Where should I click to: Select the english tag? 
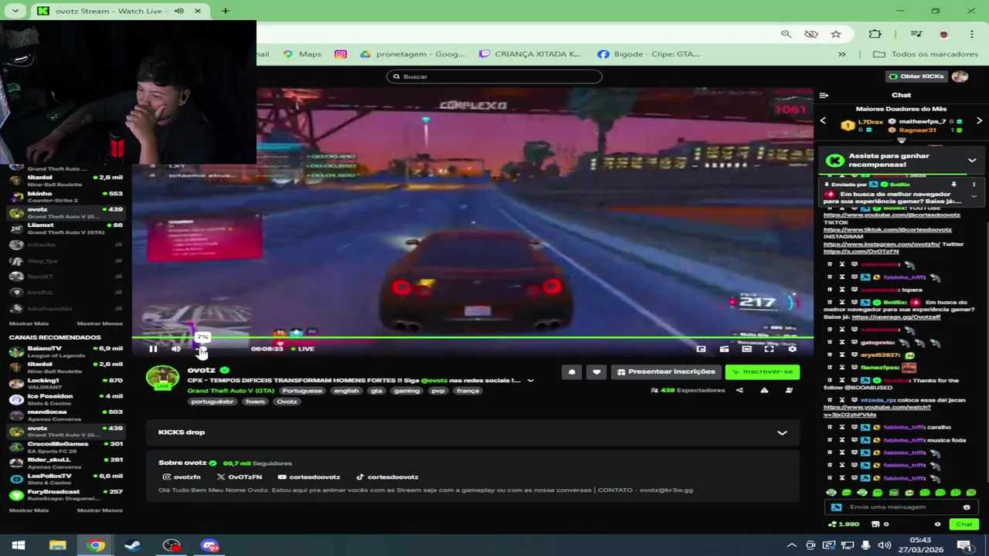coord(346,391)
